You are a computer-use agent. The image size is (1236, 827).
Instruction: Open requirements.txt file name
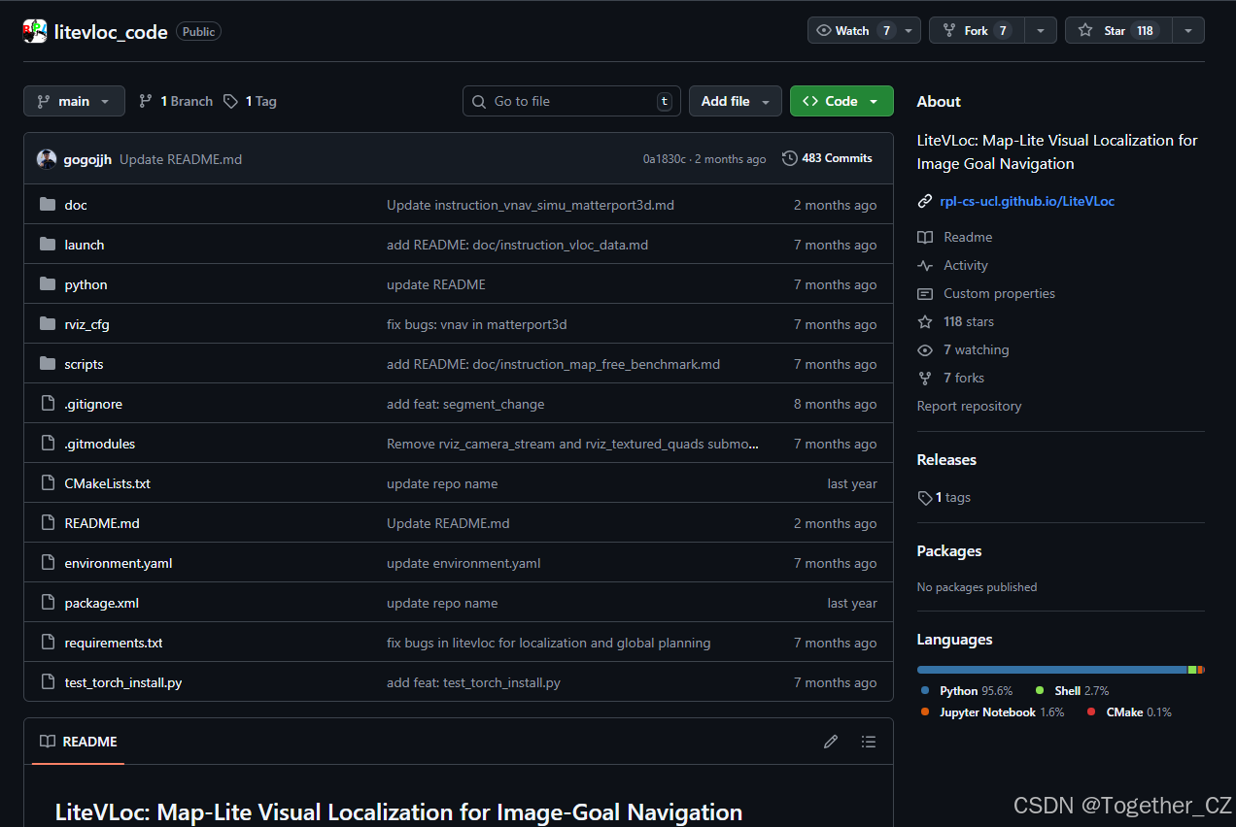tap(114, 643)
